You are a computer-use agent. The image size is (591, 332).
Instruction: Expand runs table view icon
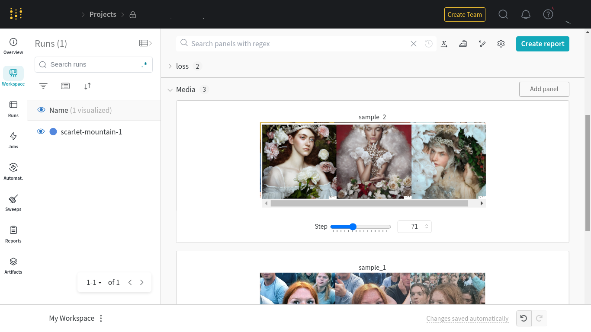(x=145, y=43)
